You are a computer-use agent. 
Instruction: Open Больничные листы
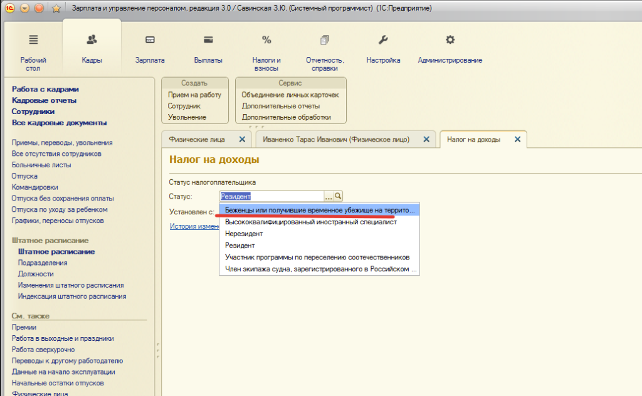tap(41, 165)
